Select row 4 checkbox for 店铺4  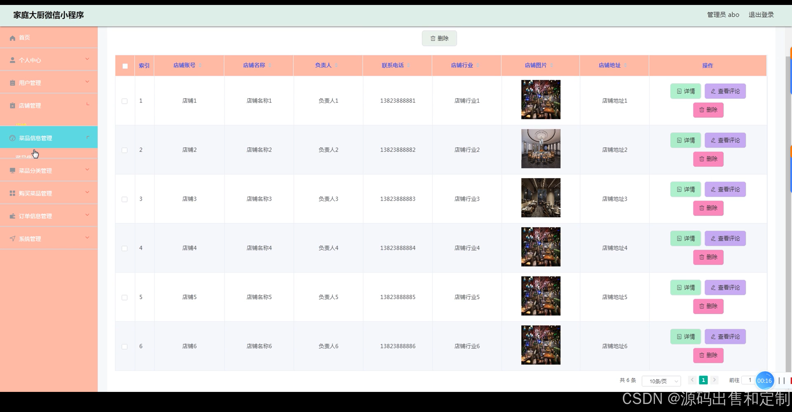pos(124,248)
